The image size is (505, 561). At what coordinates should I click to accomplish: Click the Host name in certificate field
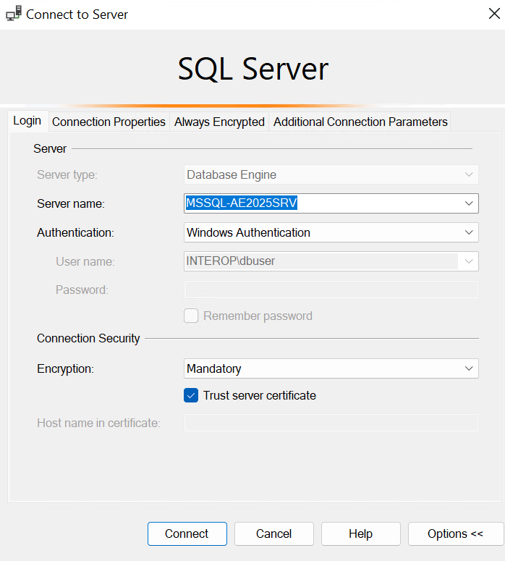(x=331, y=423)
